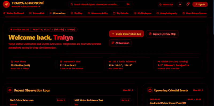Viewport: 214px width, 106px height.
Task: Open the Science Hub tab
Action: [37, 13]
